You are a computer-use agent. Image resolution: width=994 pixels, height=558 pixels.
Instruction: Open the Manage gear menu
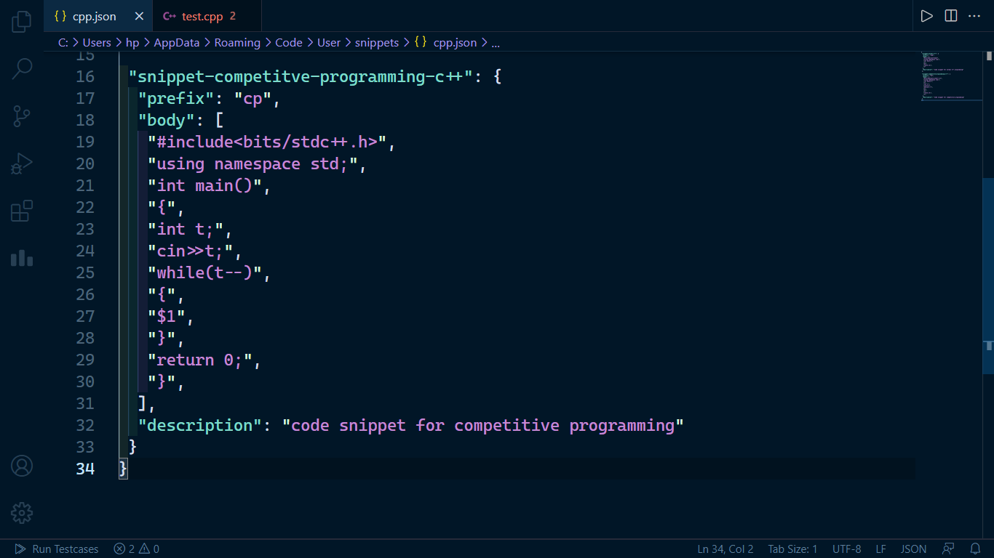[22, 513]
